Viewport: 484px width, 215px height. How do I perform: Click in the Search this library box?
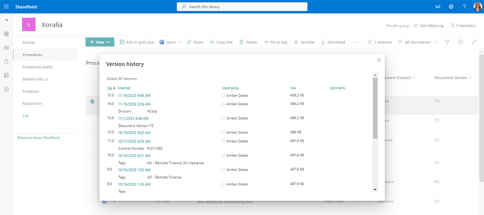(x=242, y=7)
